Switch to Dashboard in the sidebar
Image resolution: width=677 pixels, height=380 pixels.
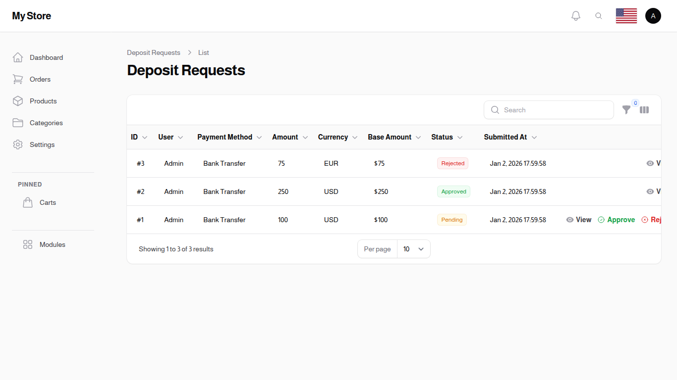[x=46, y=57]
